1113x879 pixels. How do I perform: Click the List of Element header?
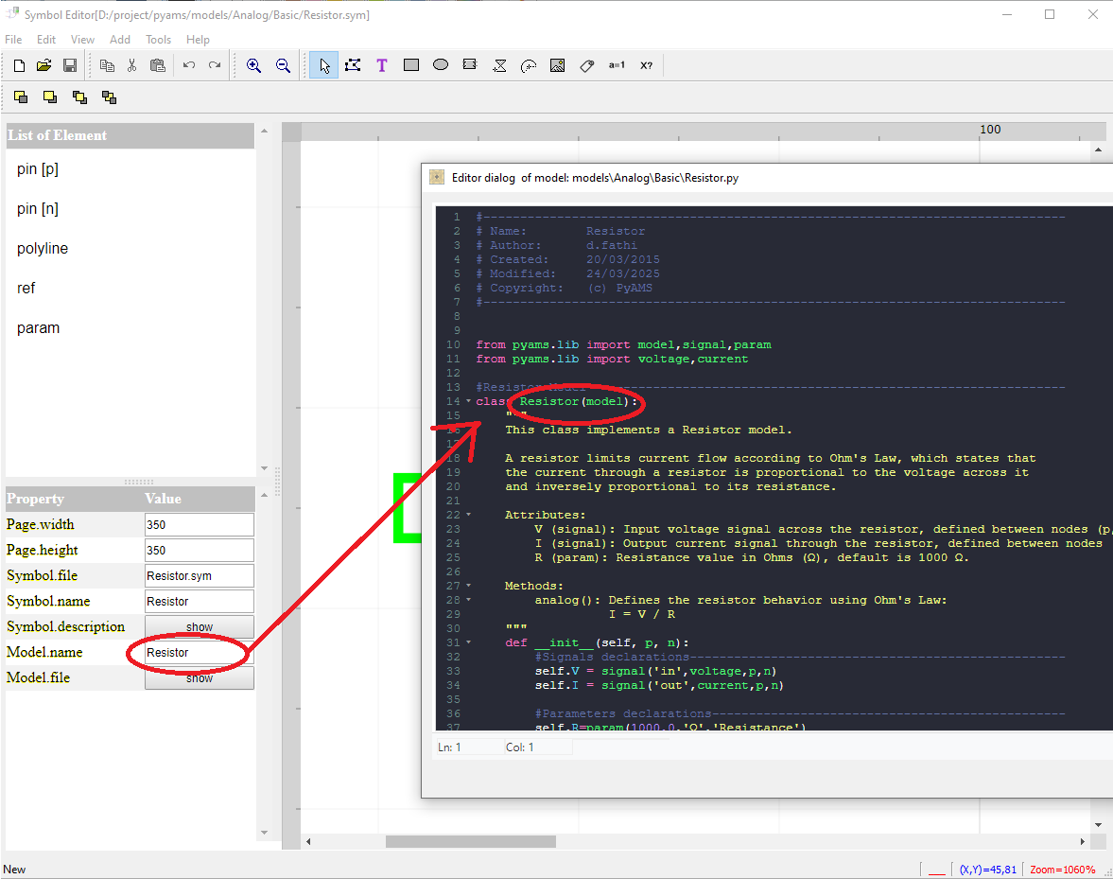[130, 135]
